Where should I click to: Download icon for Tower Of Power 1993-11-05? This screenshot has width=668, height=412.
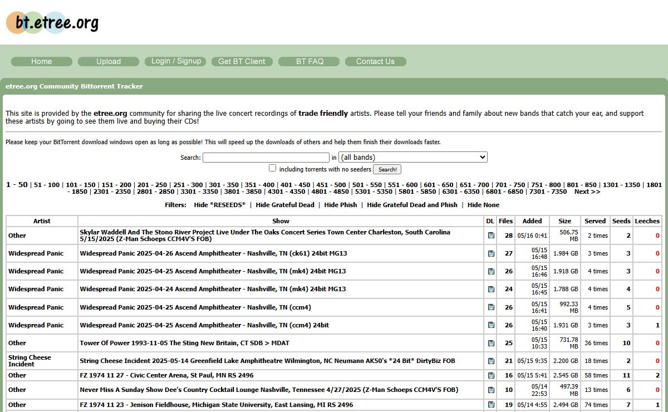pyautogui.click(x=490, y=343)
